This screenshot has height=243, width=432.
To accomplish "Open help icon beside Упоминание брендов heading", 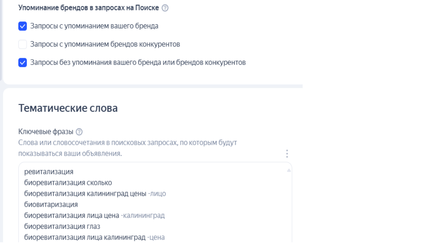I will [x=165, y=9].
